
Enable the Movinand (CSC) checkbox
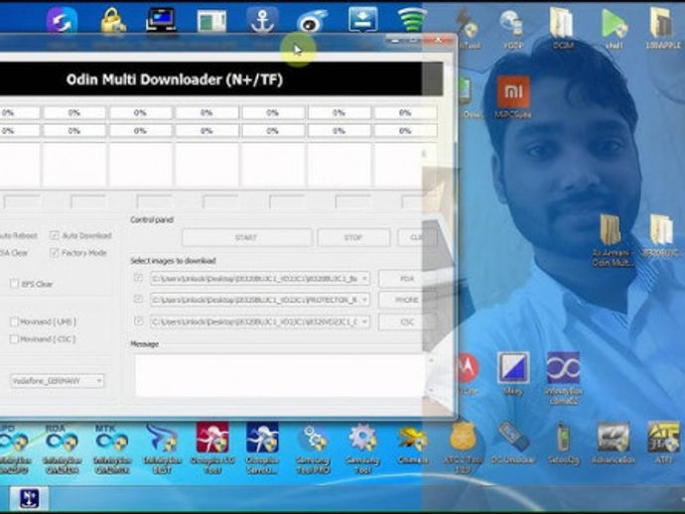point(14,339)
